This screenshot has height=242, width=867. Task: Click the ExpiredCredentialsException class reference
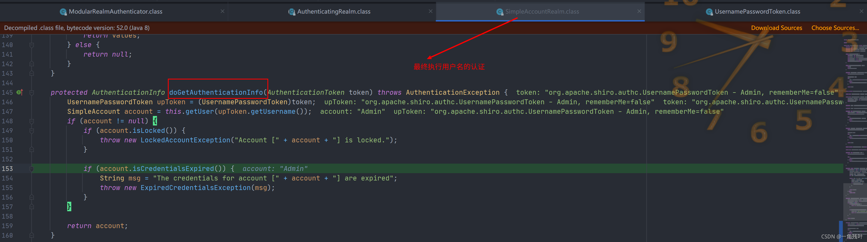click(x=196, y=188)
